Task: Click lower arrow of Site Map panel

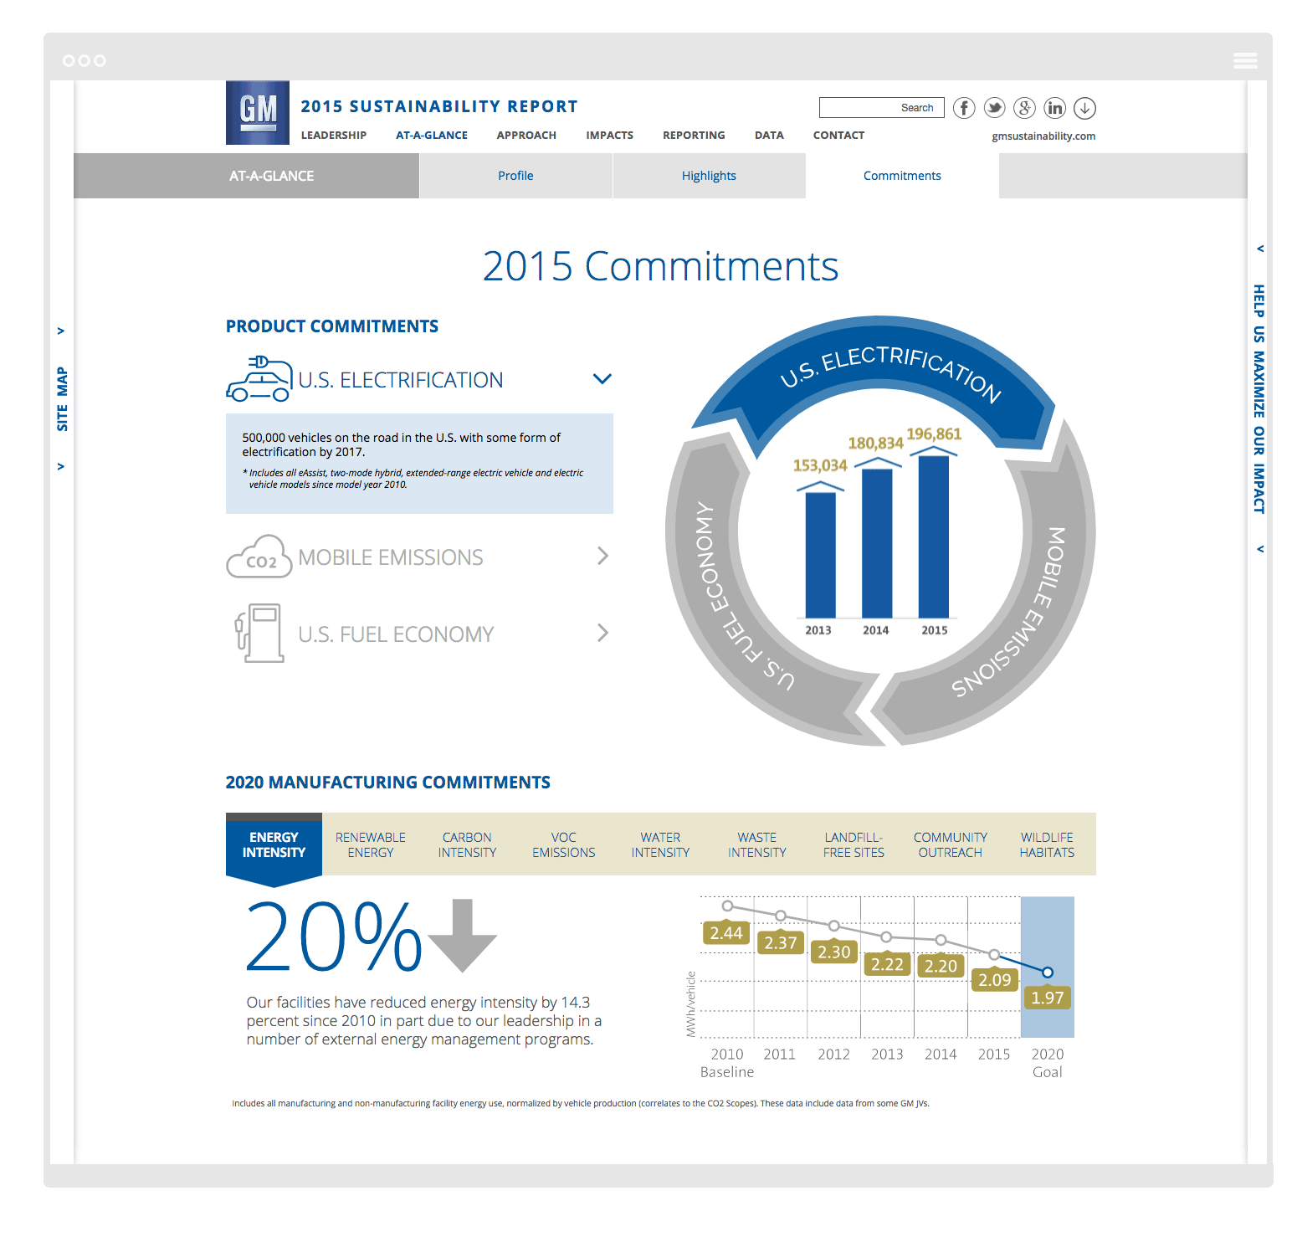Action: (60, 466)
